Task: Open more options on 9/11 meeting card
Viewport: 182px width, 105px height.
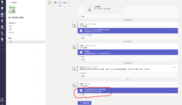Action: (175, 31)
